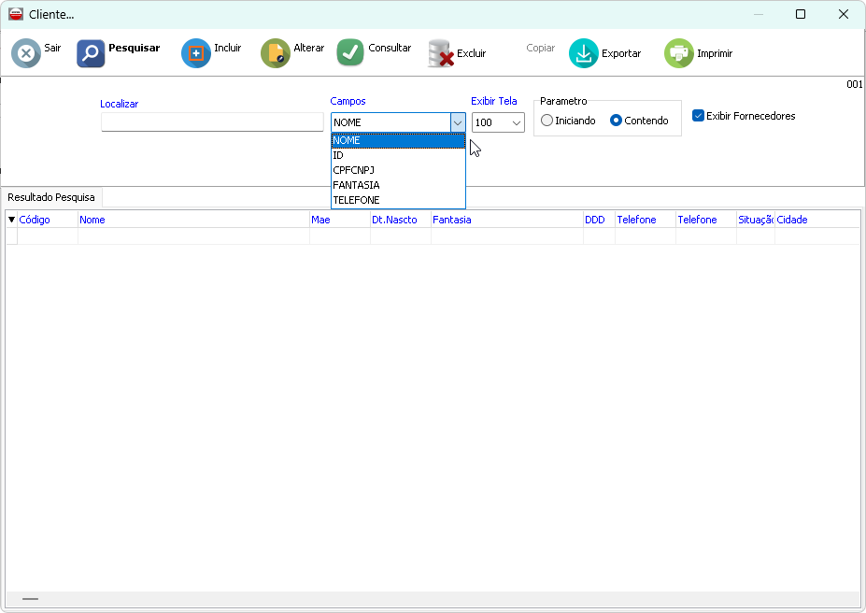This screenshot has height=613, width=866.
Task: Uncheck the Exibir Fornecedores checkbox
Action: click(x=698, y=116)
